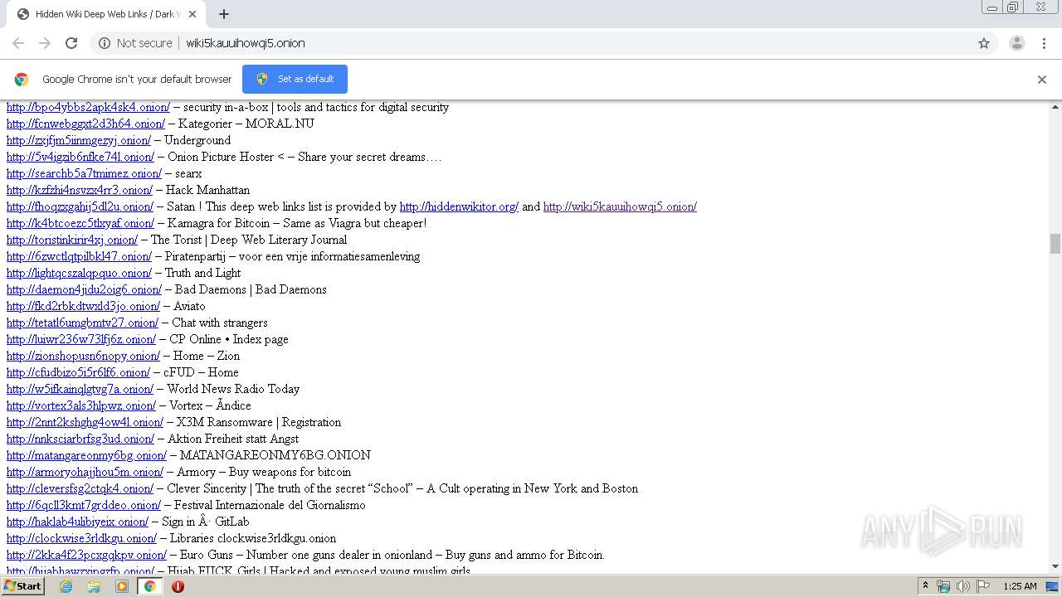Open the Not secure site info

click(x=135, y=43)
